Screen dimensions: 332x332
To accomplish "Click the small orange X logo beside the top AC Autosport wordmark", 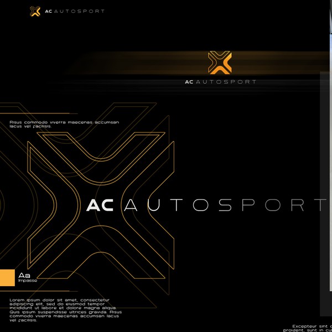I will (x=35, y=11).
